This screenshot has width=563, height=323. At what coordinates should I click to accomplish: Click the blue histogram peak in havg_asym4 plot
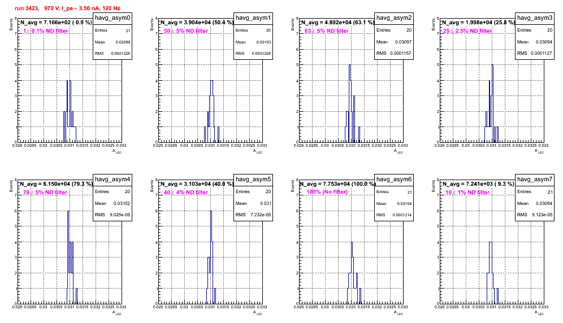[x=68, y=211]
